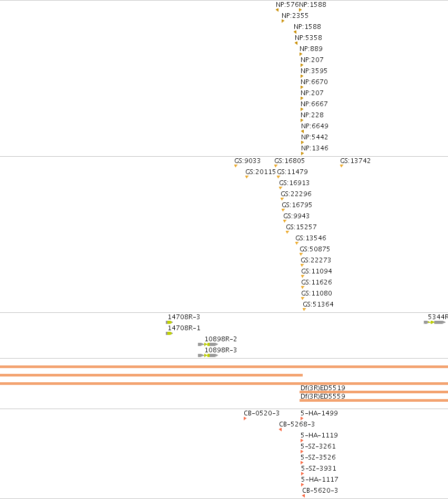This screenshot has height=499, width=448.
Task: Open the GS:50875 insertion entry
Action: (315, 249)
